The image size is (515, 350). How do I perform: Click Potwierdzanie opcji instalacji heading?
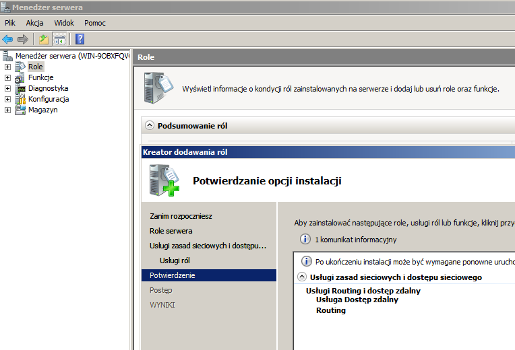(267, 181)
